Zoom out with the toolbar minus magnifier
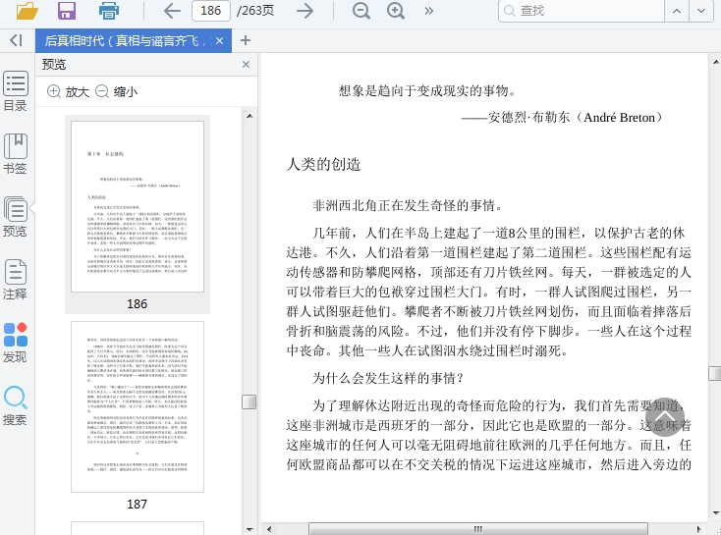This screenshot has width=721, height=535. pyautogui.click(x=360, y=11)
